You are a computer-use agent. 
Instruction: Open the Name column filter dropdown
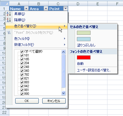tap(26, 9)
